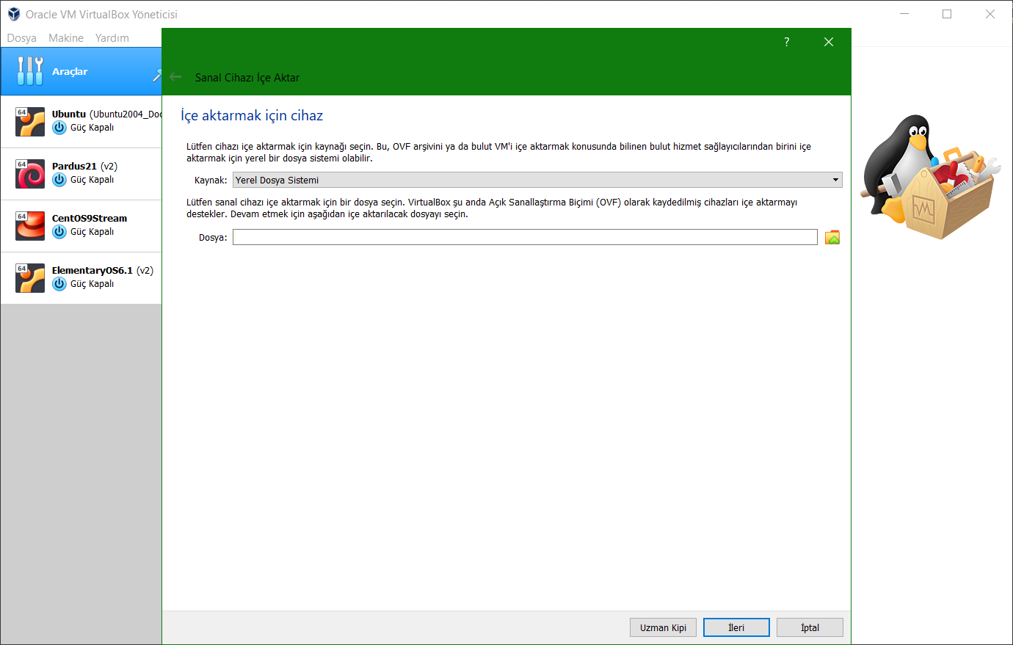The height and width of the screenshot is (645, 1013).
Task: Click the penguin toolbox illustration
Action: 930,177
